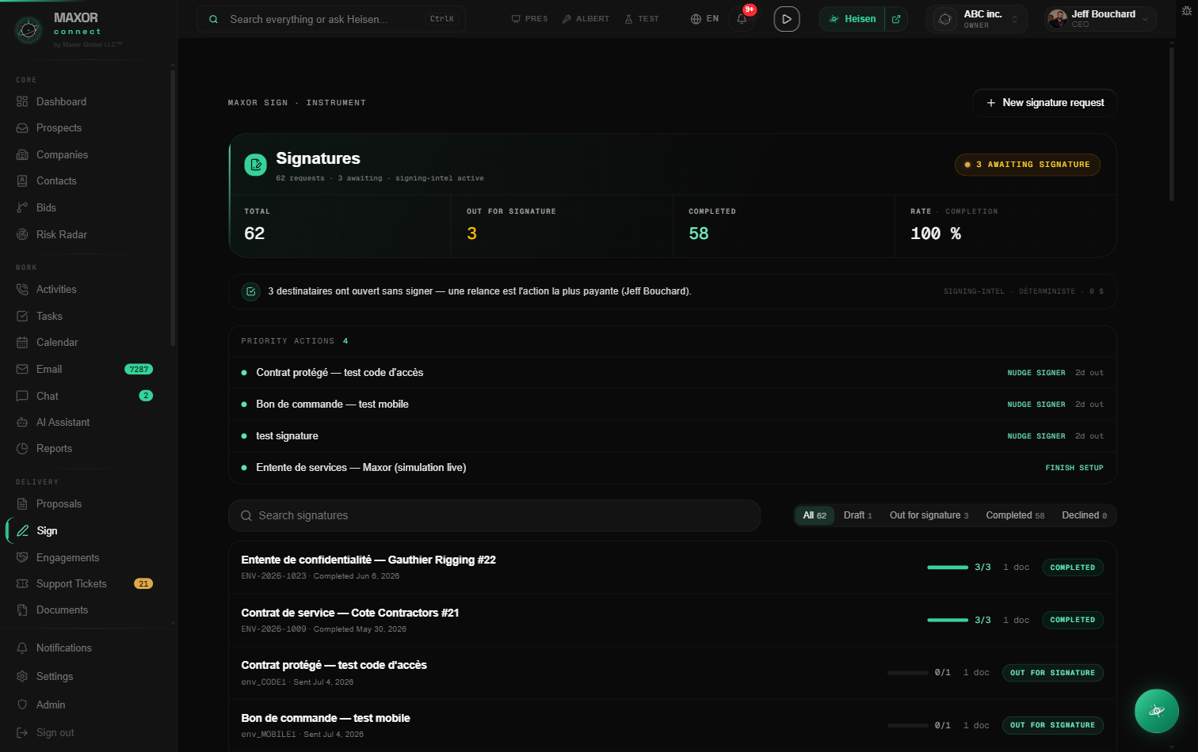
Task: Switch language using EN globe selector
Action: click(704, 19)
